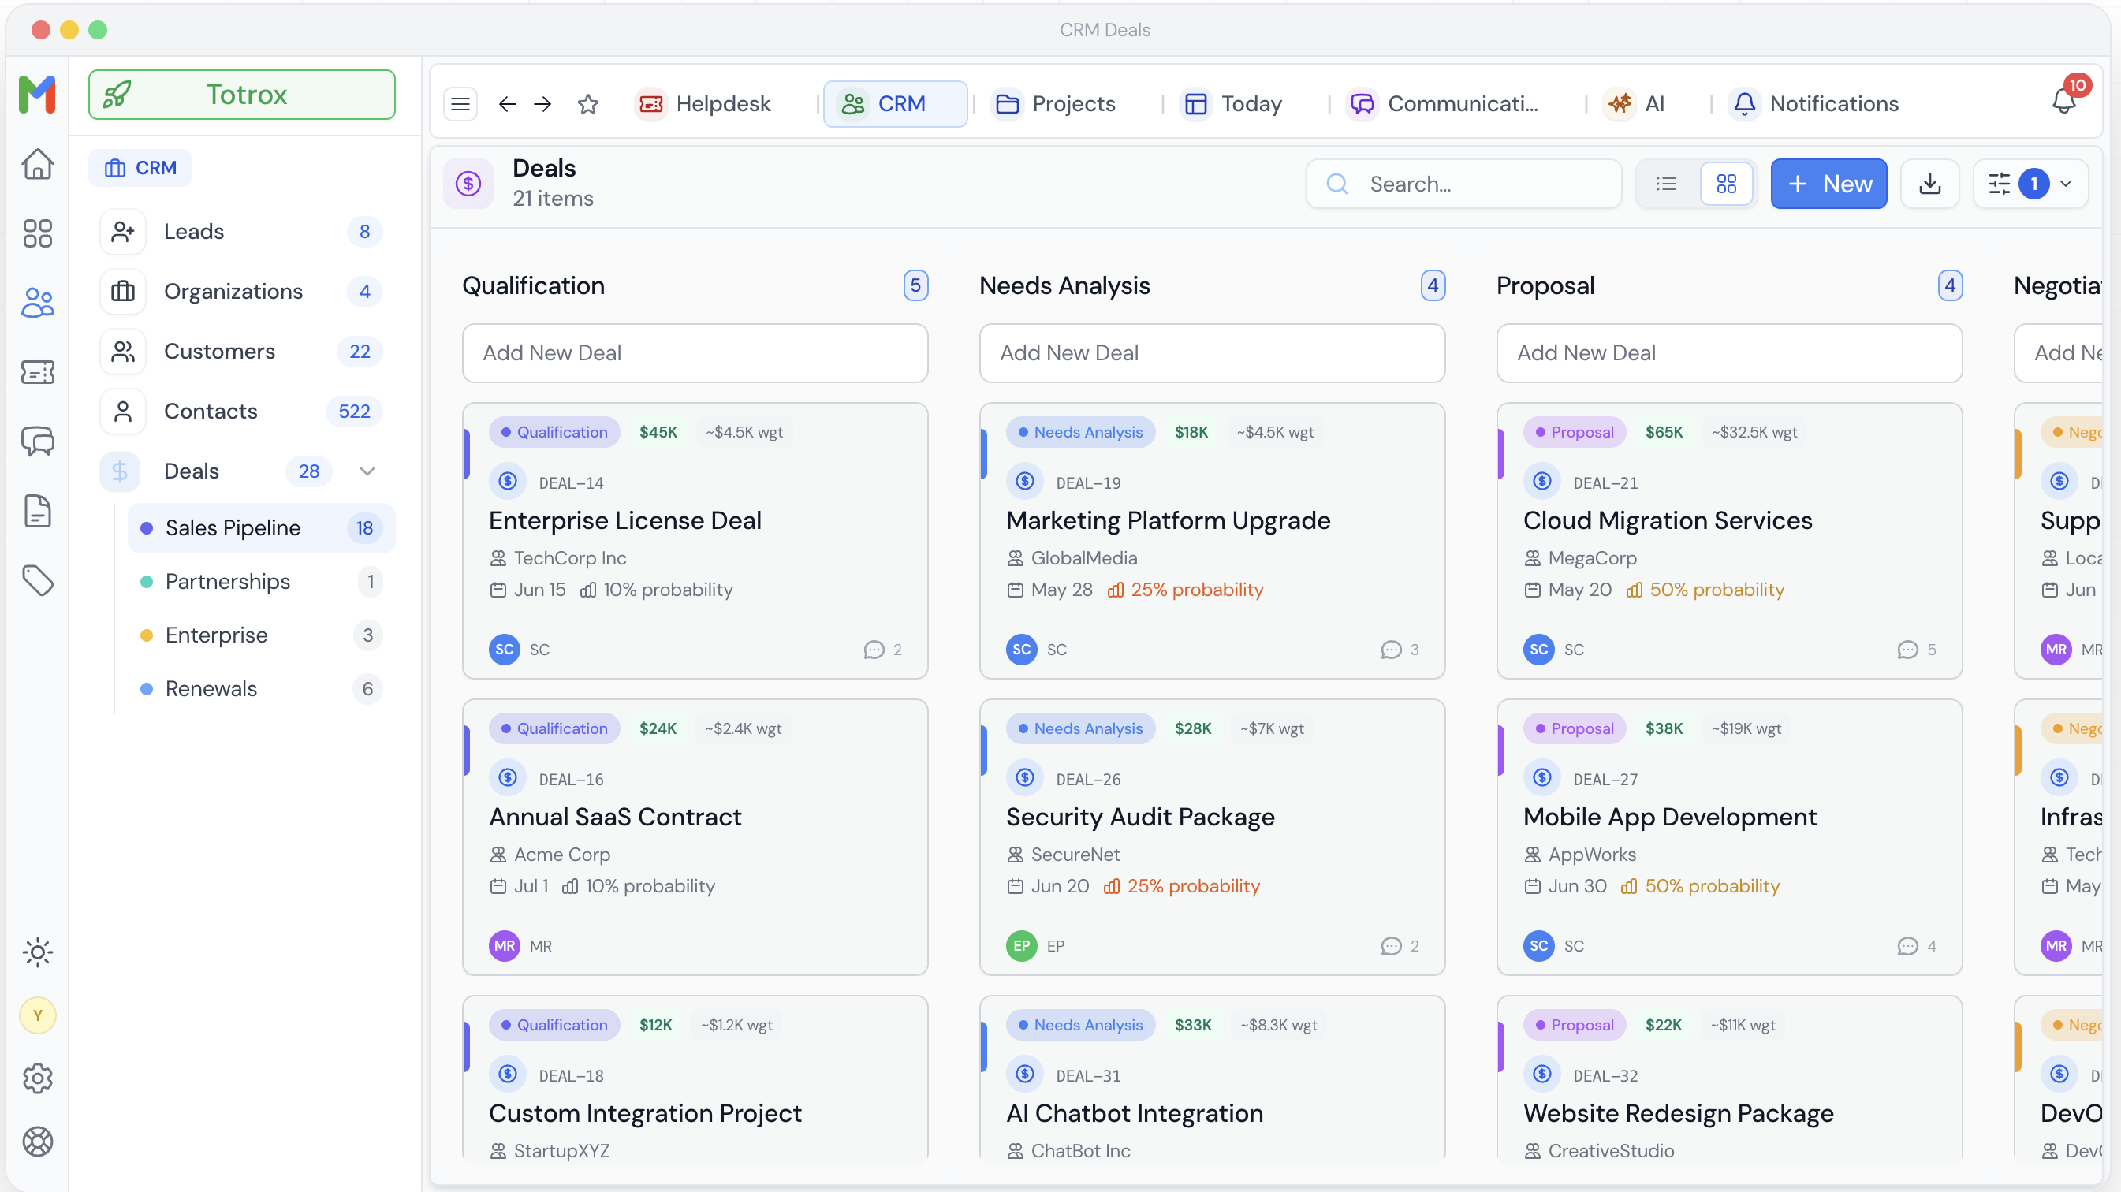
Task: Open comments on Marketing Platform Upgrade card
Action: point(1400,650)
